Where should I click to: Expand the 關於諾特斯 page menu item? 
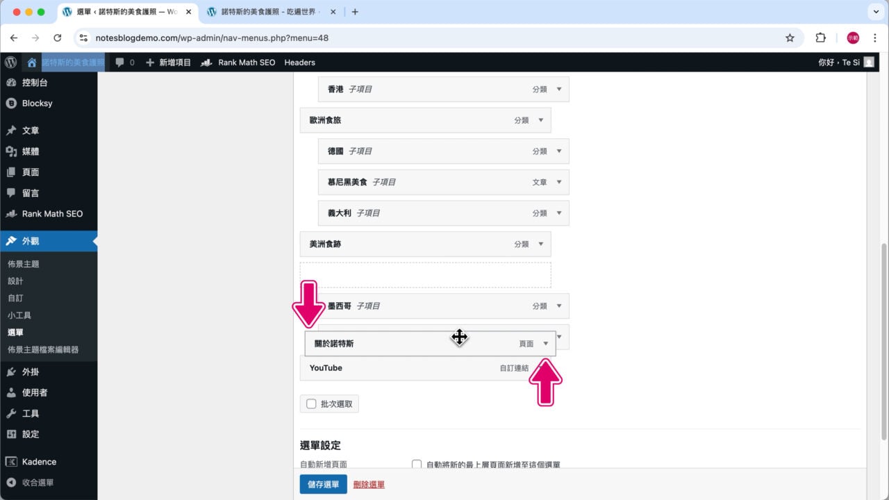point(546,342)
